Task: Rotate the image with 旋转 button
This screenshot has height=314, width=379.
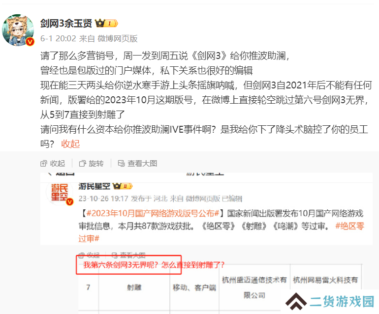Action: [x=92, y=164]
